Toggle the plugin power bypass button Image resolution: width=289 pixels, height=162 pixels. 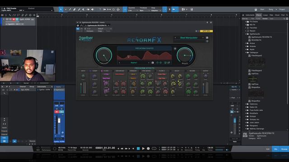(x=78, y=29)
